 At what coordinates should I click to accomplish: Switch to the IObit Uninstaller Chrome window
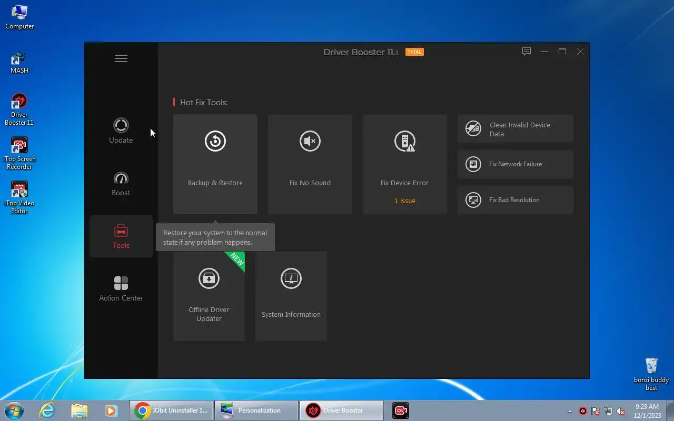171,410
